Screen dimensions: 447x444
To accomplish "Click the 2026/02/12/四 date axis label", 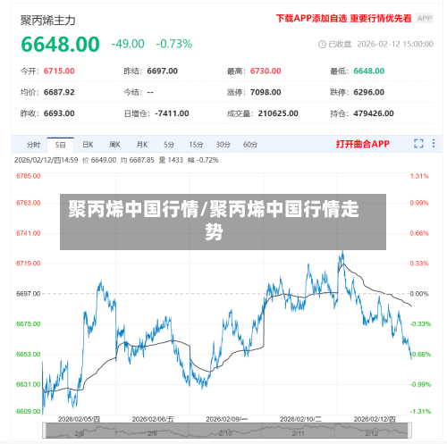I will (x=375, y=419).
